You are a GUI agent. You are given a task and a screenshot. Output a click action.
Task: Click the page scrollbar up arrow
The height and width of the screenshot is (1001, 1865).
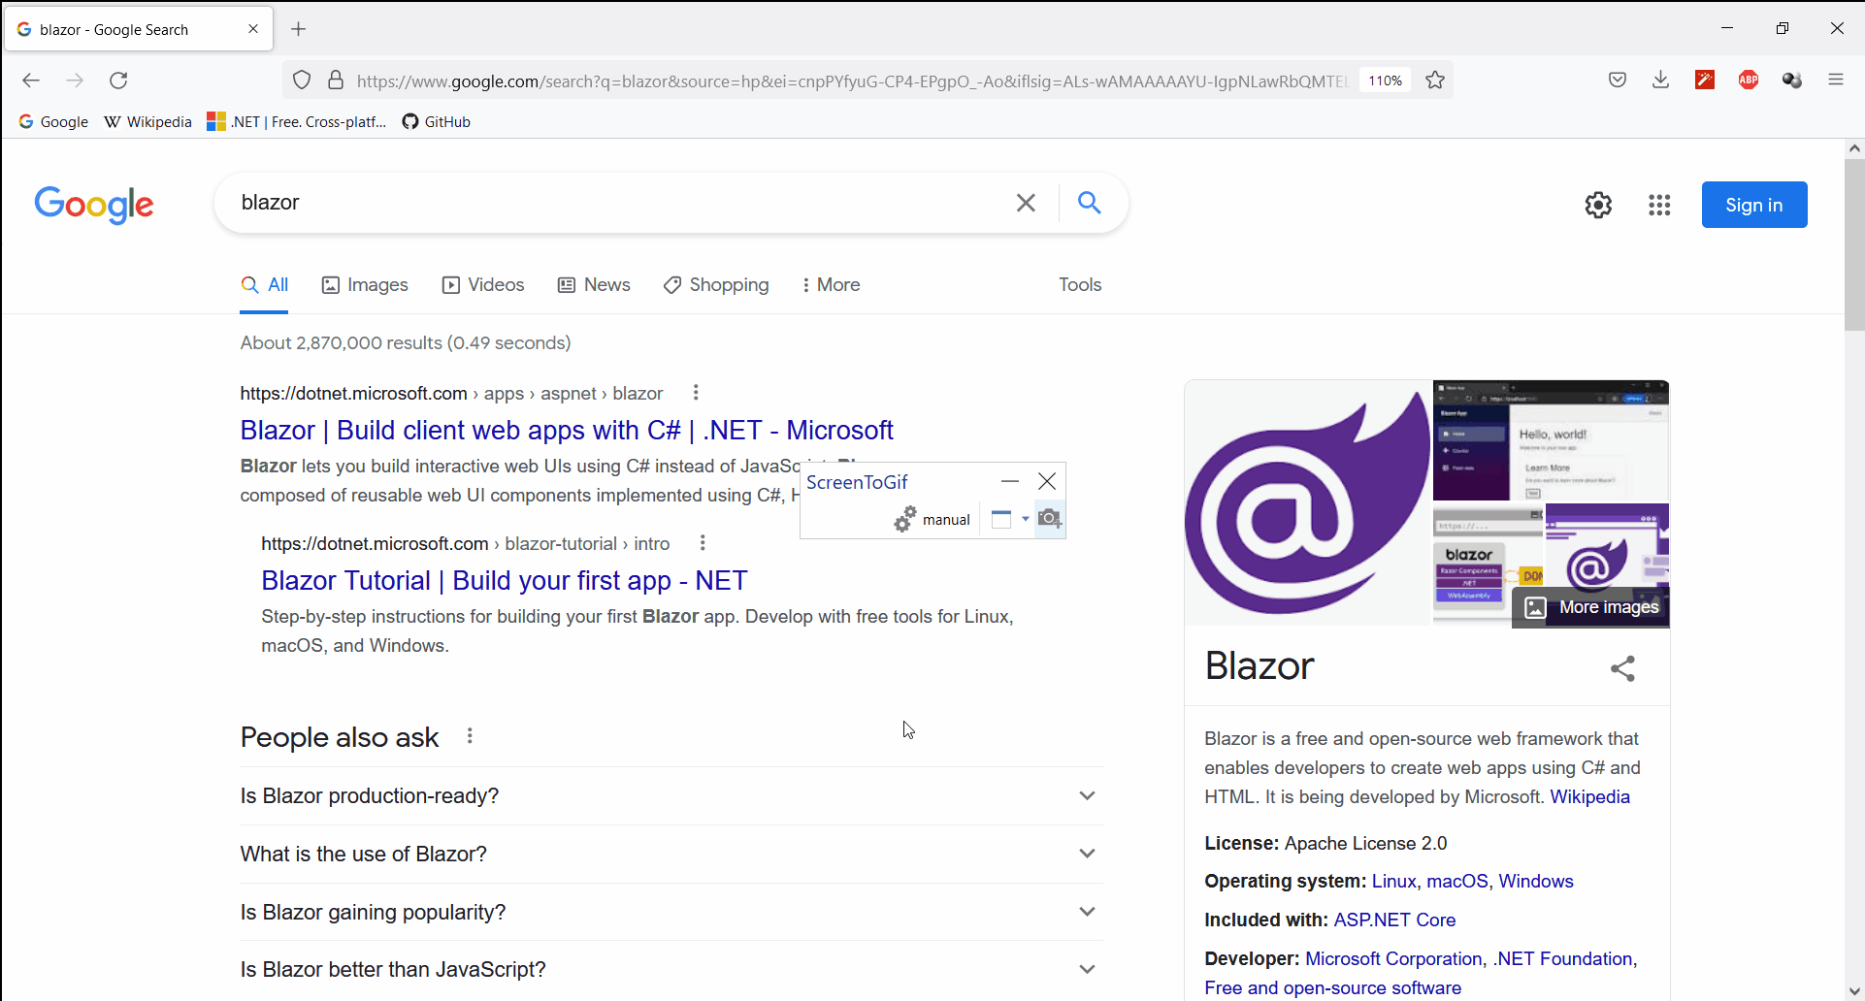click(1854, 148)
